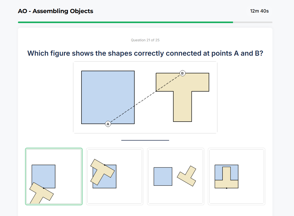Select the point A marker on the square
Screen dimensions: 294x216
click(108, 124)
